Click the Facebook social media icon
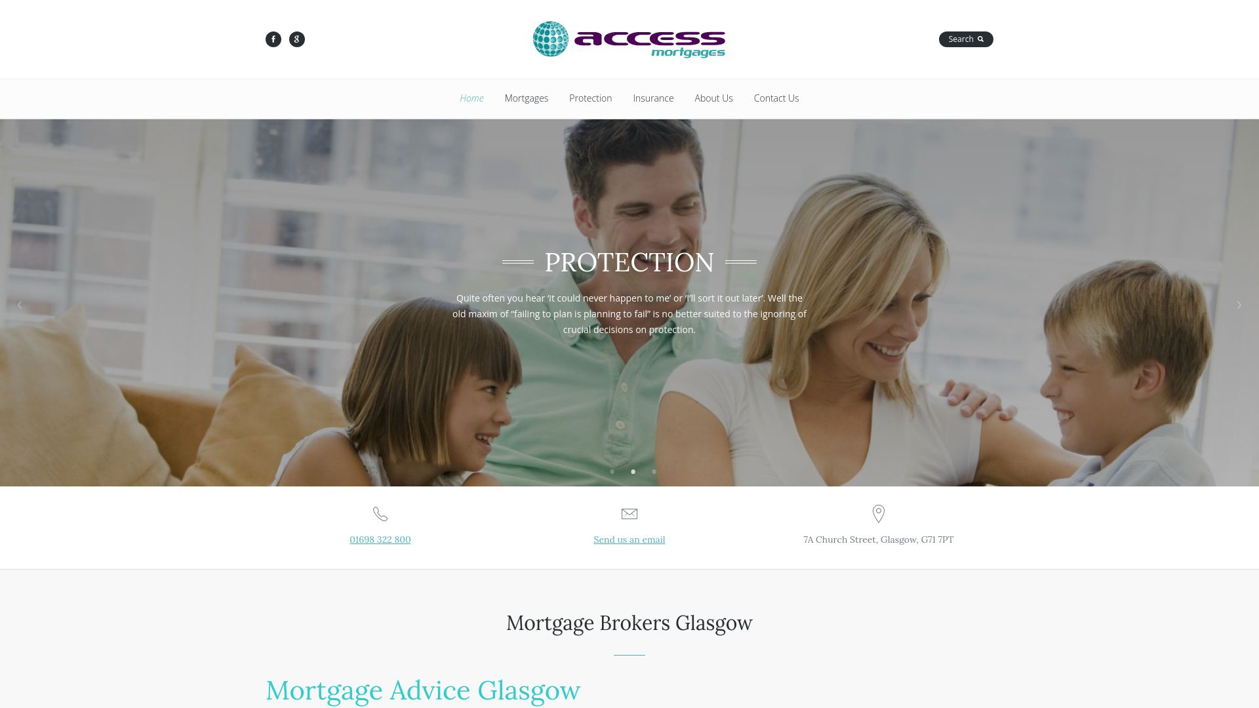Viewport: 1259px width, 708px height. tap(273, 39)
